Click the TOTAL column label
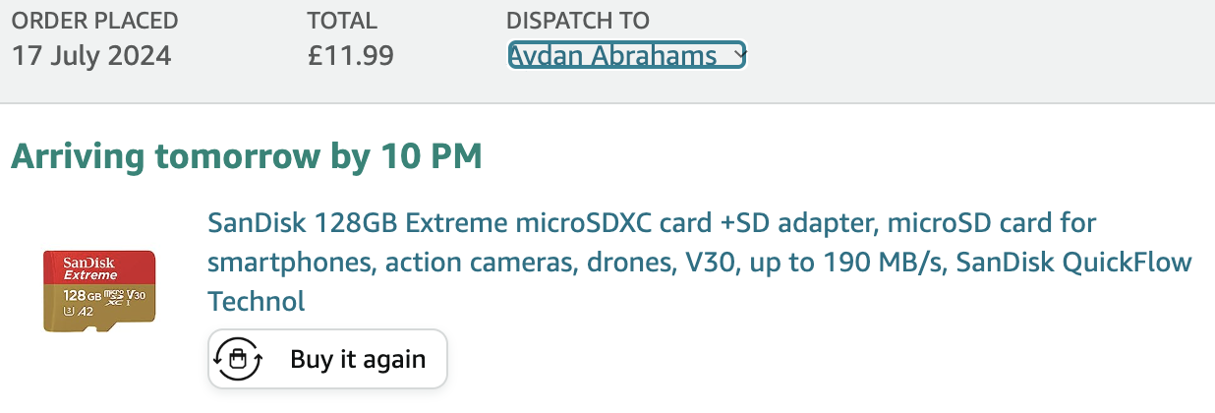Screen dimensions: 1215x413 342,21
